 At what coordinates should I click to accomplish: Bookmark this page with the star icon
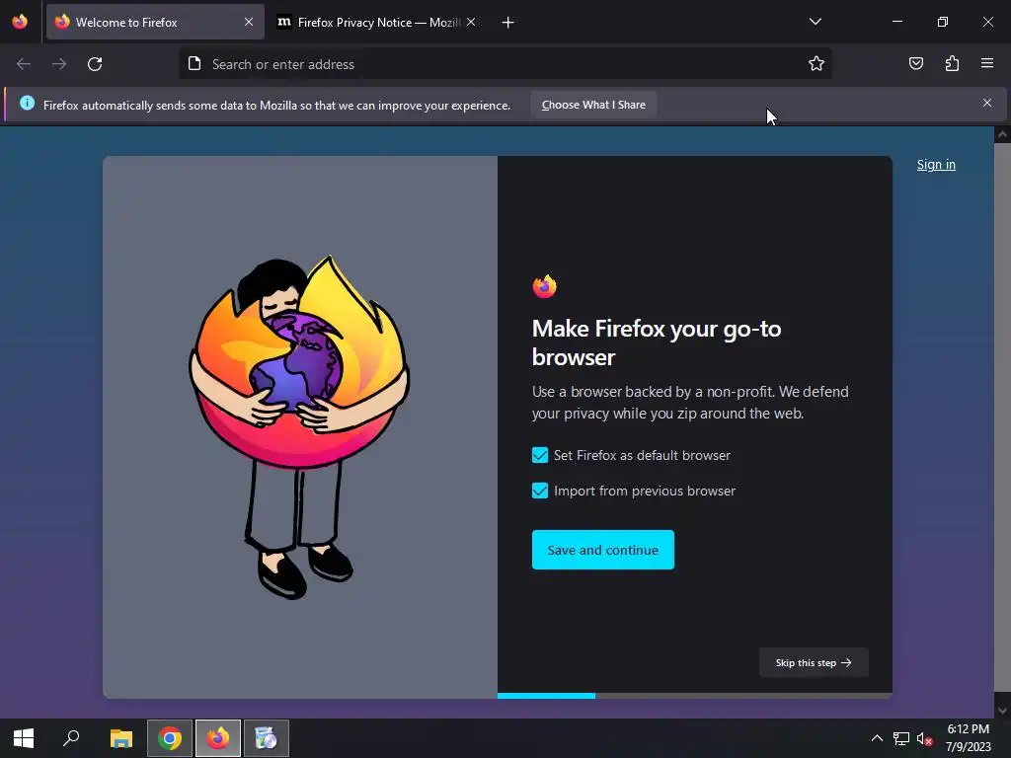(817, 64)
